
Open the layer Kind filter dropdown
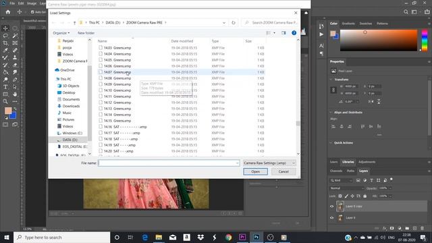[x=341, y=180]
